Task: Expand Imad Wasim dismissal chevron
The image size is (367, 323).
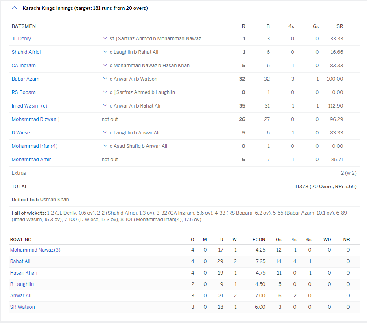Action: 105,106
